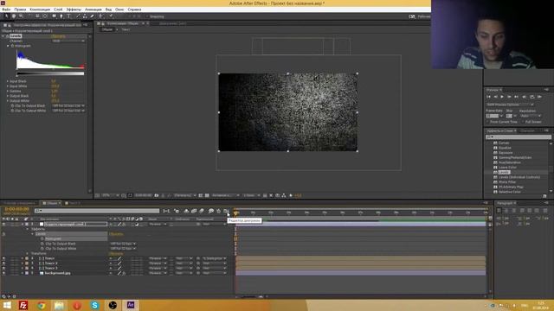Select the Eraser tool

(x=93, y=16)
